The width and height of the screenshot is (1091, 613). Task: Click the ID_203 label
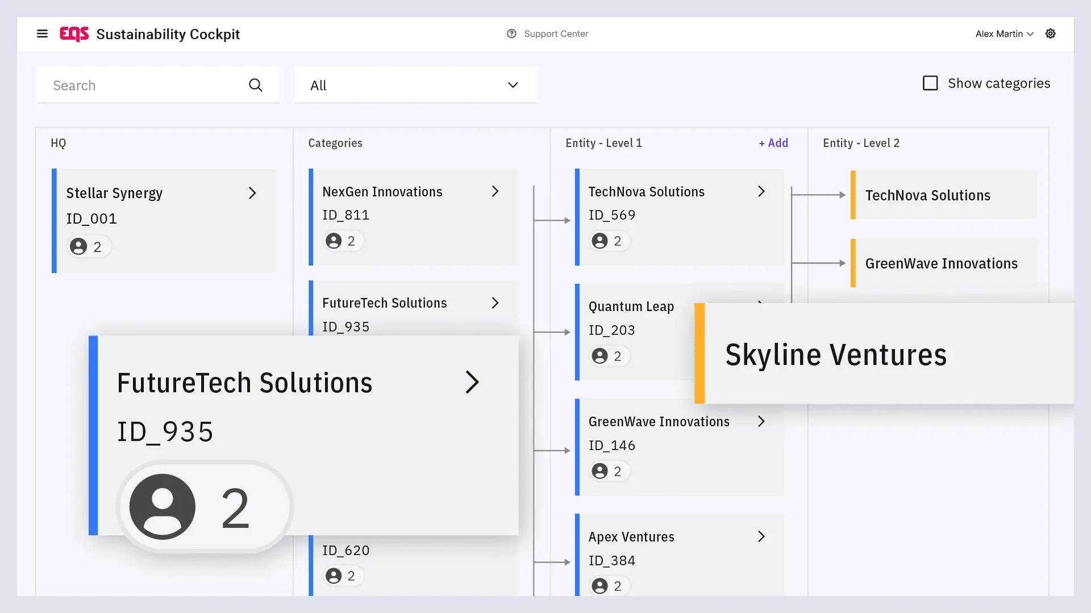(611, 330)
